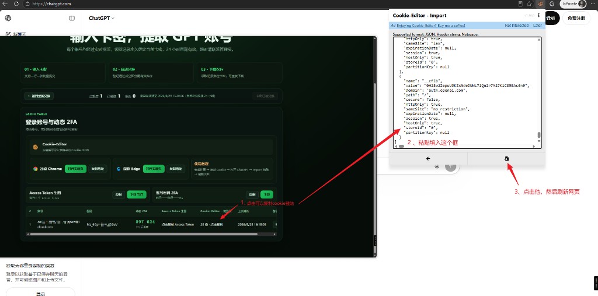Viewport: 598px width, 296px height.
Task: Select 'Later' on the Cookie-Editor ad banner
Action: [x=537, y=26]
